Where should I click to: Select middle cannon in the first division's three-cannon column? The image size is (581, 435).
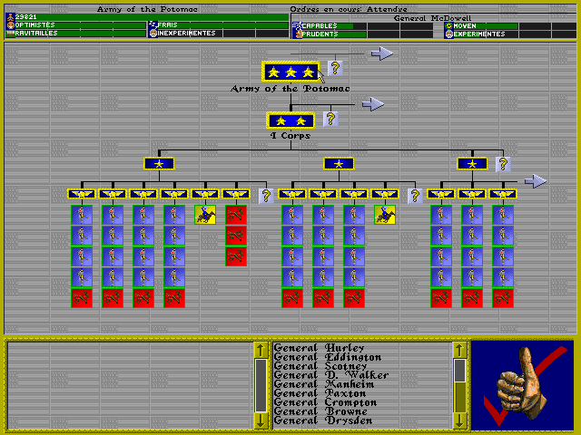(236, 236)
